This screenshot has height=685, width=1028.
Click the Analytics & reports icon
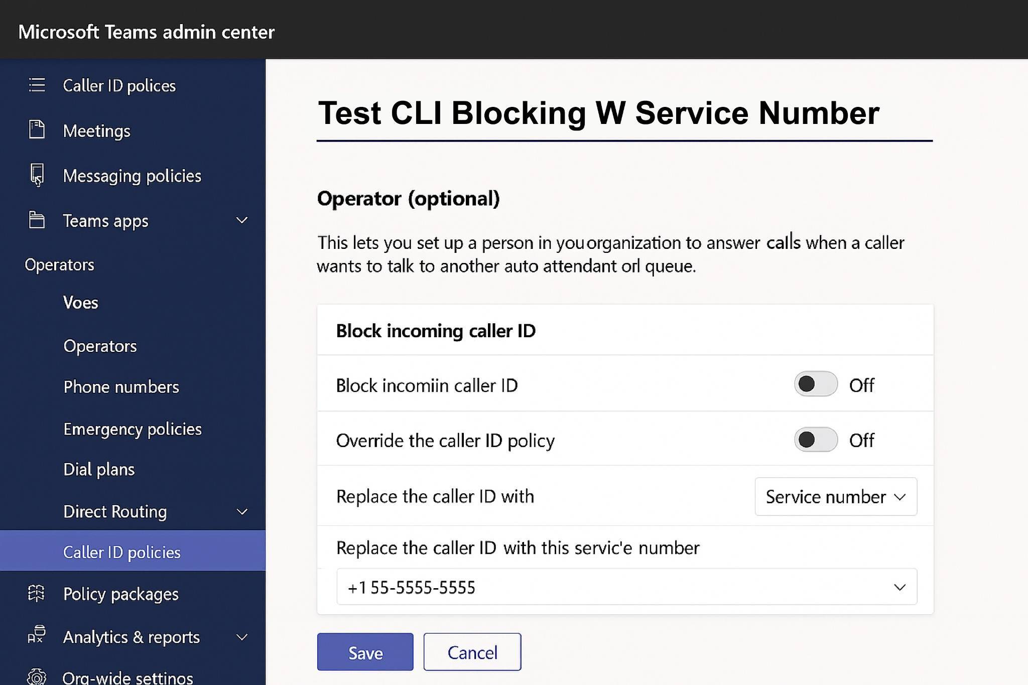click(37, 636)
